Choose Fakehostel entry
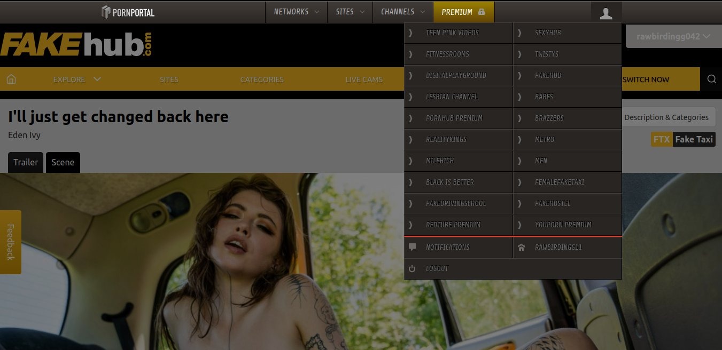The height and width of the screenshot is (350, 722). point(568,204)
